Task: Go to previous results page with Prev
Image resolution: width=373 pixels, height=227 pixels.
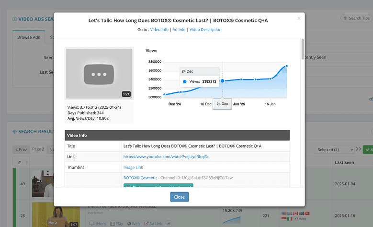Action: coord(21,149)
